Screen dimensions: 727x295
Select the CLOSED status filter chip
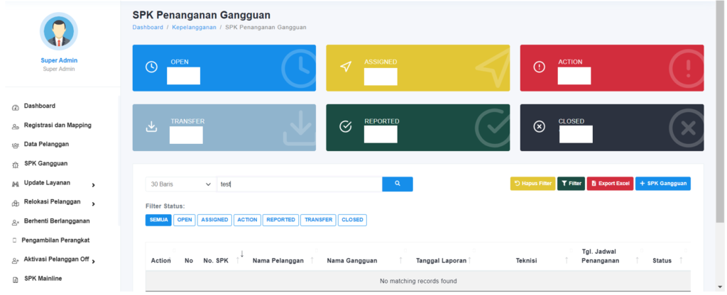[x=352, y=220]
